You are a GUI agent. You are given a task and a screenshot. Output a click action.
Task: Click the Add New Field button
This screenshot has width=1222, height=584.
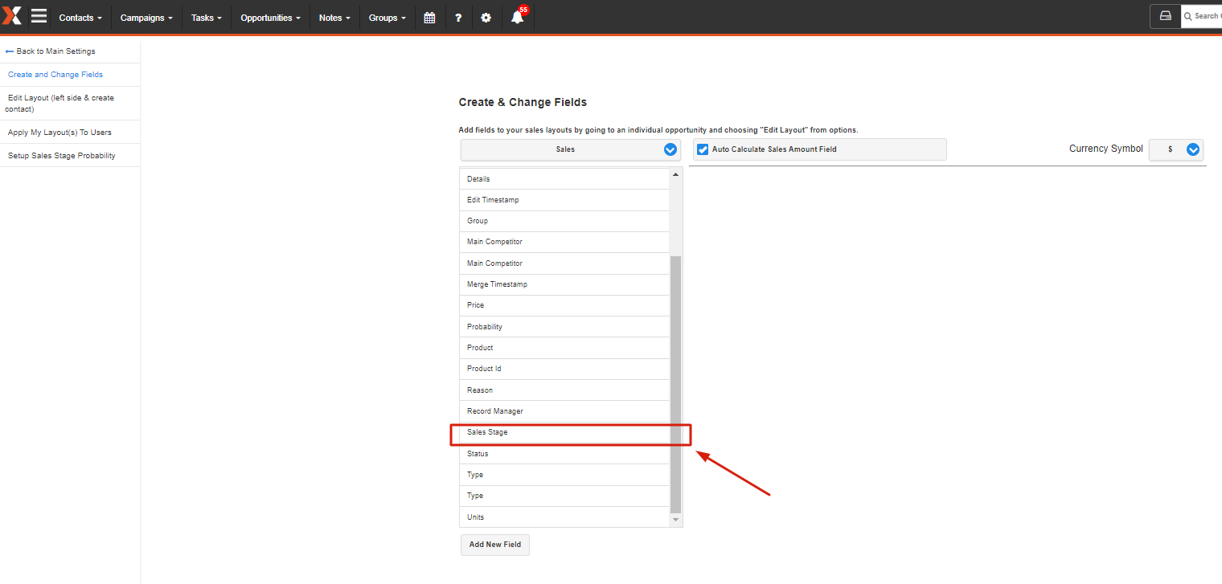494,545
